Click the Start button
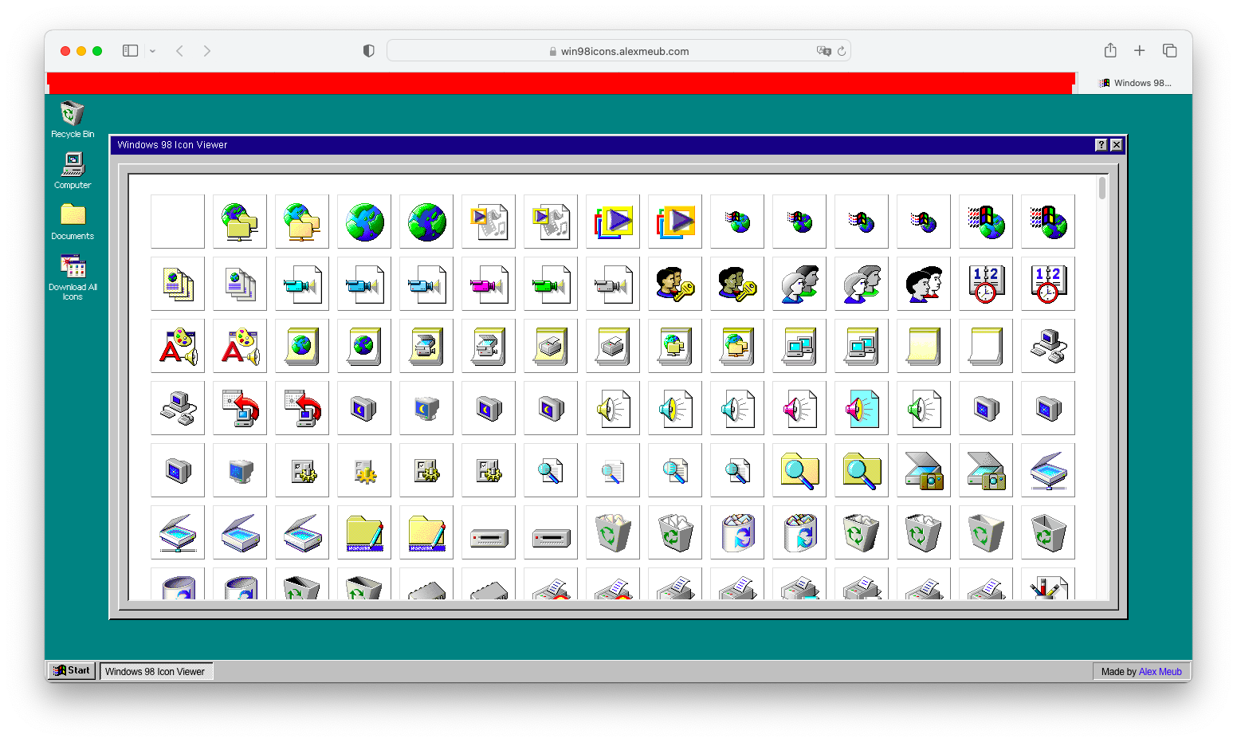 coord(72,670)
